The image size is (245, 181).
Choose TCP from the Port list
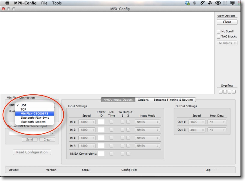35,109
